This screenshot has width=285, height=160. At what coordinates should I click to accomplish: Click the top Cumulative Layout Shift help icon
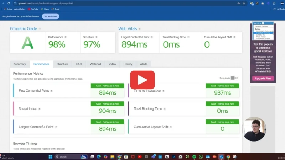pos(234,37)
